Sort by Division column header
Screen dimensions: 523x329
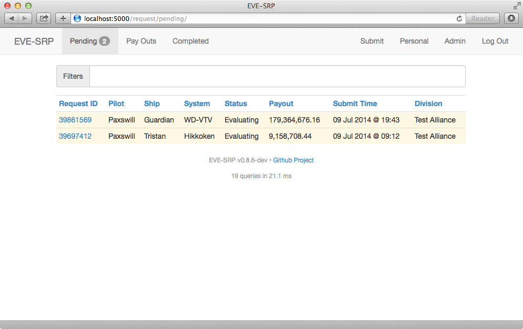[428, 104]
